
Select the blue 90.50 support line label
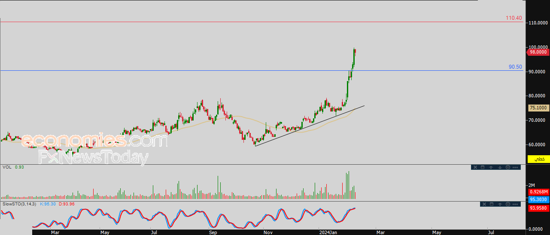point(515,67)
